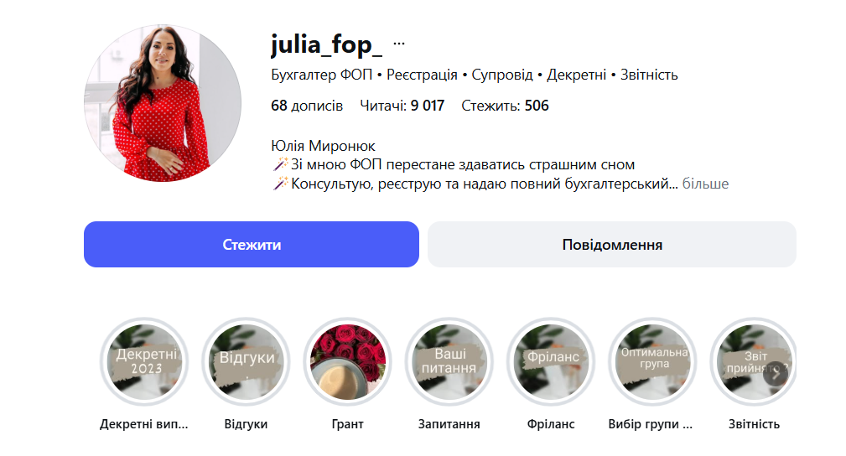Click the blue Стежити follow button
The height and width of the screenshot is (456, 846).
click(252, 245)
